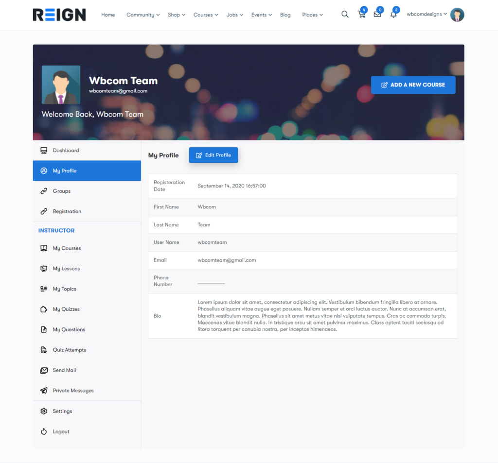Screen dimensions: 498x463
Task: Expand the Community dropdown menu
Action: pyautogui.click(x=143, y=15)
